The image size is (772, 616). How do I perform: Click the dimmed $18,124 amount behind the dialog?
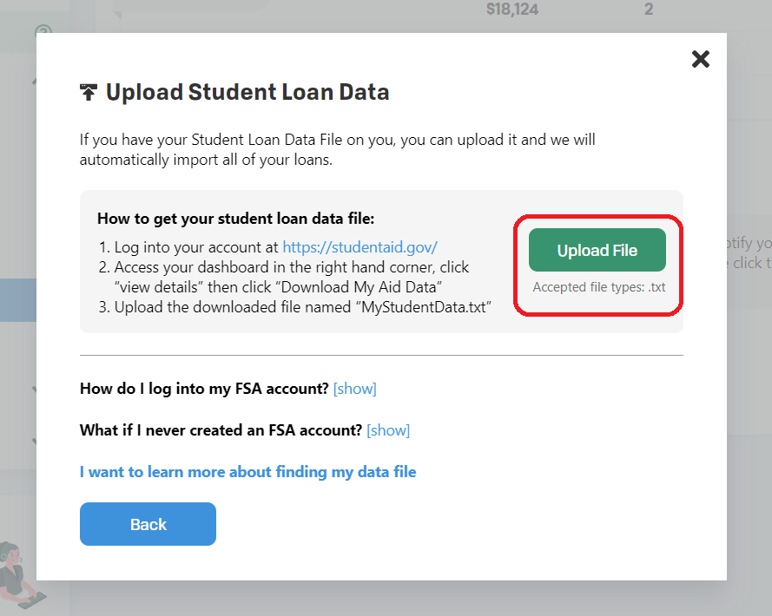pyautogui.click(x=512, y=10)
